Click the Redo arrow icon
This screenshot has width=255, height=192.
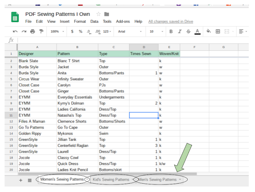pyautogui.click(x=24, y=31)
